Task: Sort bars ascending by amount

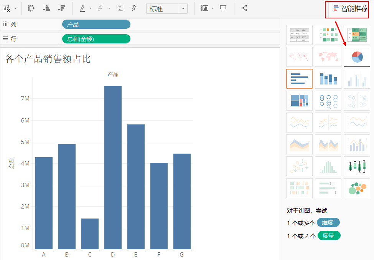Action: click(x=46, y=8)
